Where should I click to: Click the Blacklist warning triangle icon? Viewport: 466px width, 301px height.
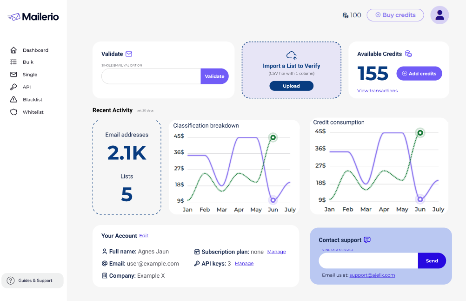(13, 99)
